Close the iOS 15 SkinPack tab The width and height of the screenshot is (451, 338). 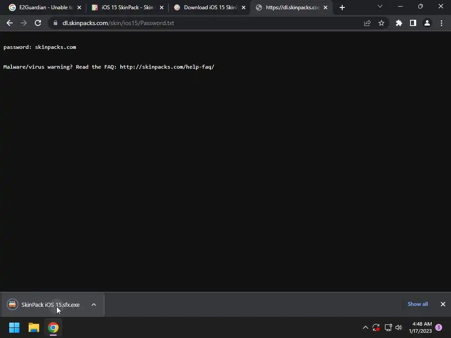tap(162, 8)
